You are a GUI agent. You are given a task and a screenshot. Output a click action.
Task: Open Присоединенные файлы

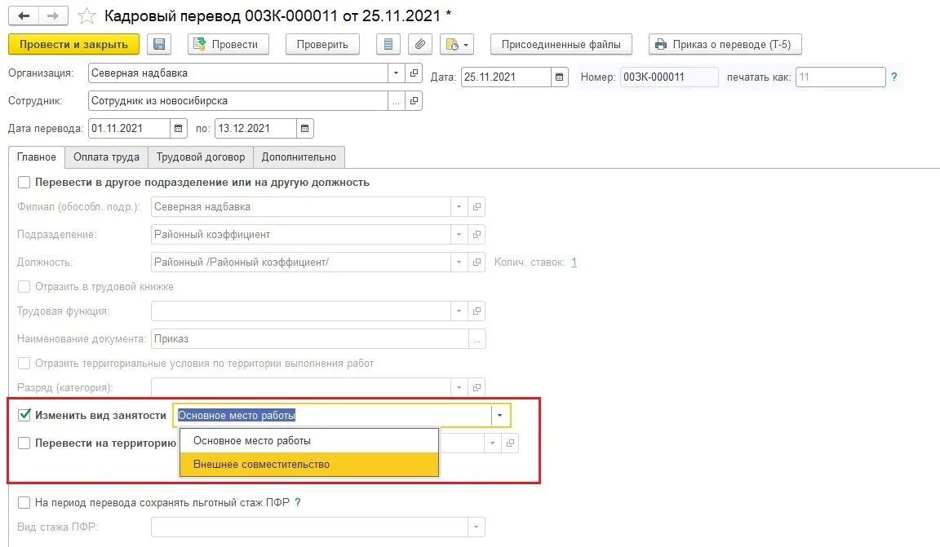pos(561,44)
